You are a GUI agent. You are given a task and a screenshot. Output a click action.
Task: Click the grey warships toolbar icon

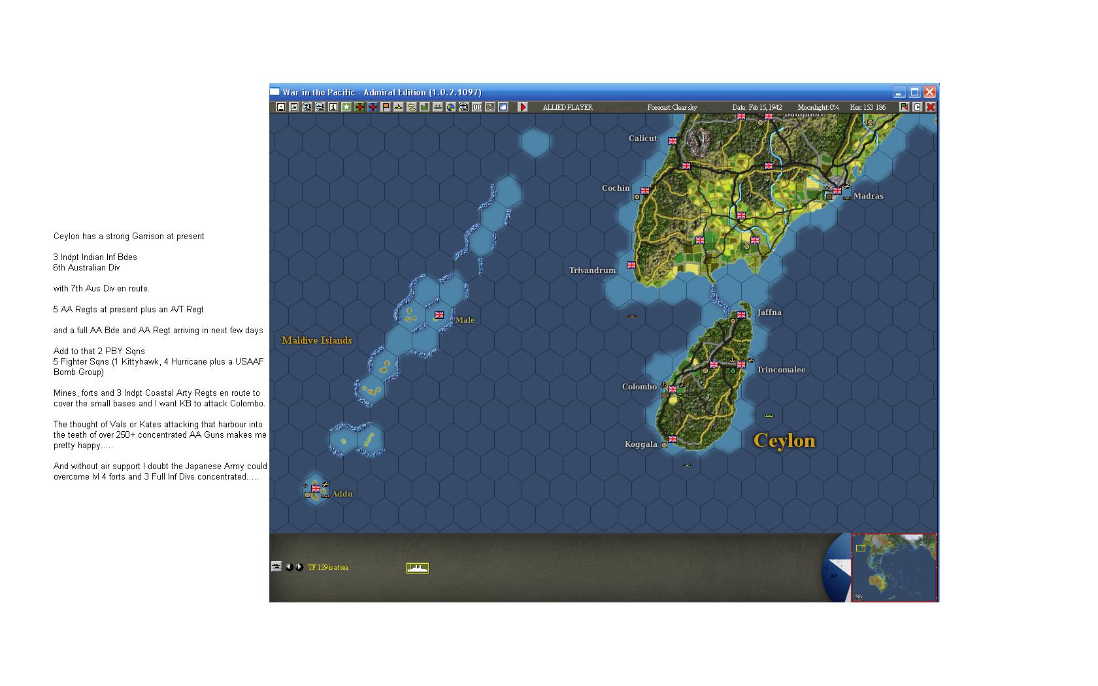click(x=438, y=107)
